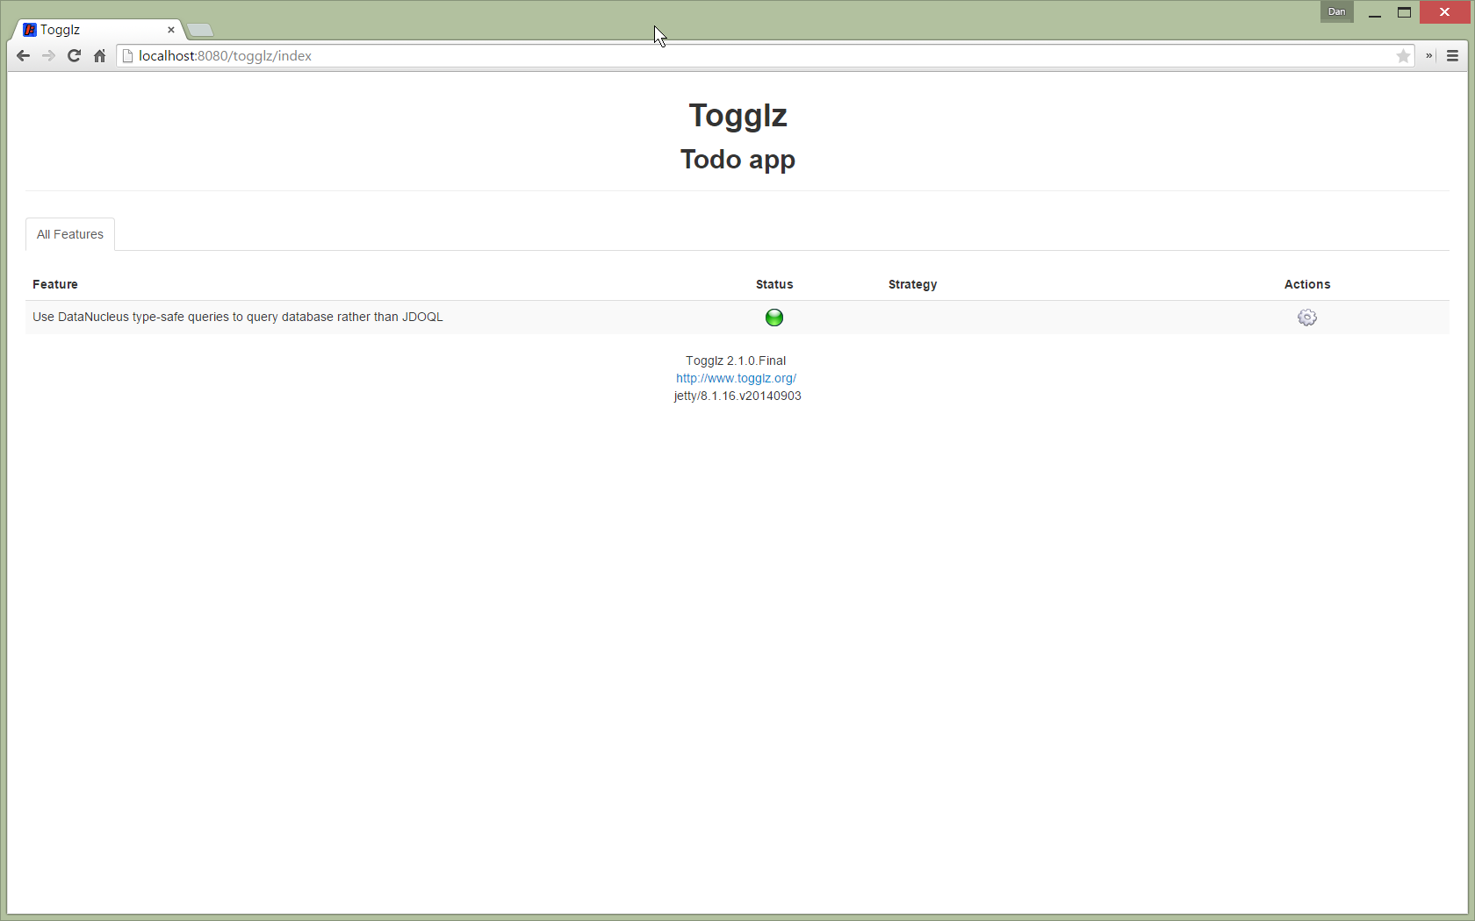Minimize the browser window
Viewport: 1475px width, 921px height.
tap(1375, 12)
